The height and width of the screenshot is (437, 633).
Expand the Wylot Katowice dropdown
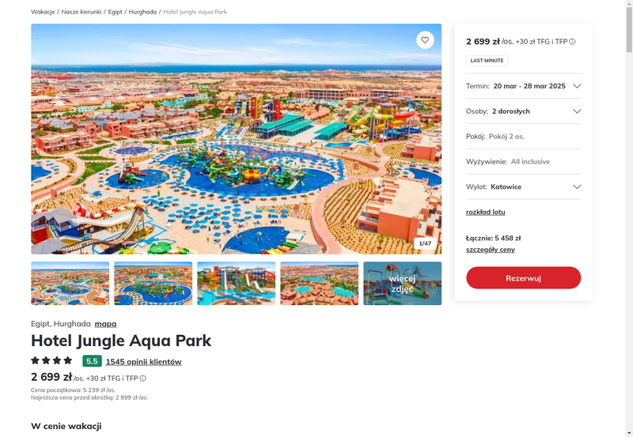[x=523, y=186]
